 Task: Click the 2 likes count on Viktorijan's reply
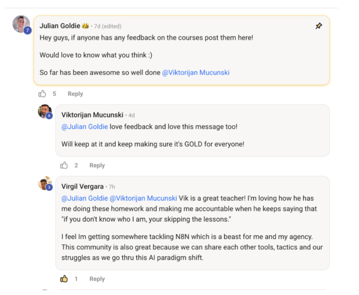tap(76, 165)
